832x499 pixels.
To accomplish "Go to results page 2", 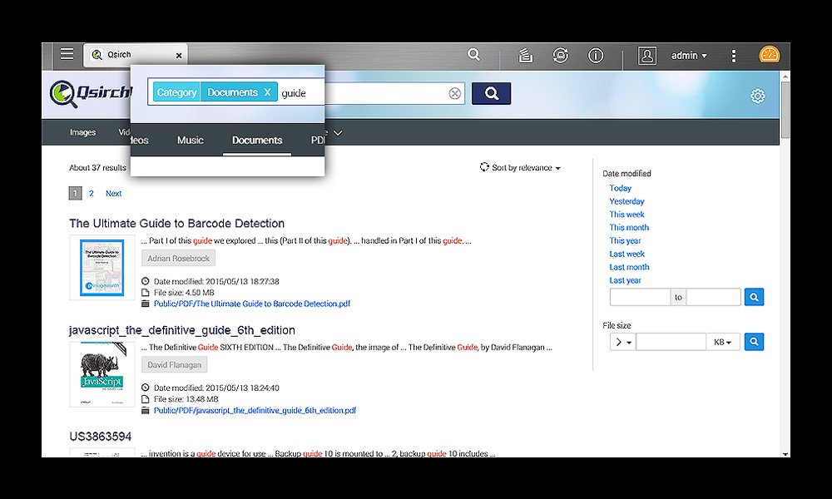I will click(92, 194).
